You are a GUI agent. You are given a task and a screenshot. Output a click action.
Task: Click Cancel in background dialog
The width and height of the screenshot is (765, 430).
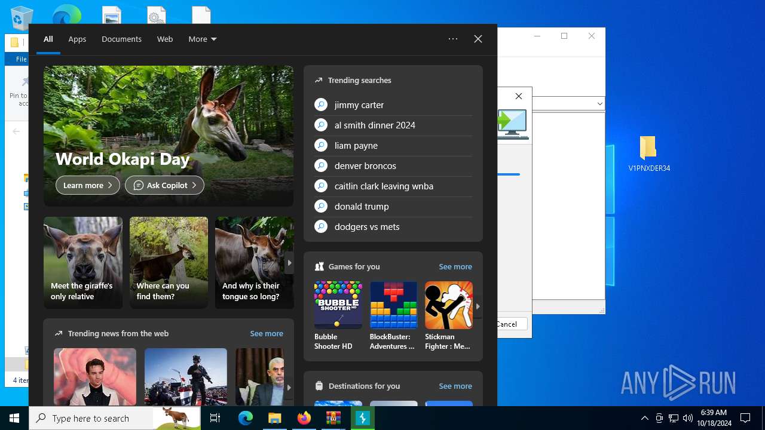[x=507, y=324]
